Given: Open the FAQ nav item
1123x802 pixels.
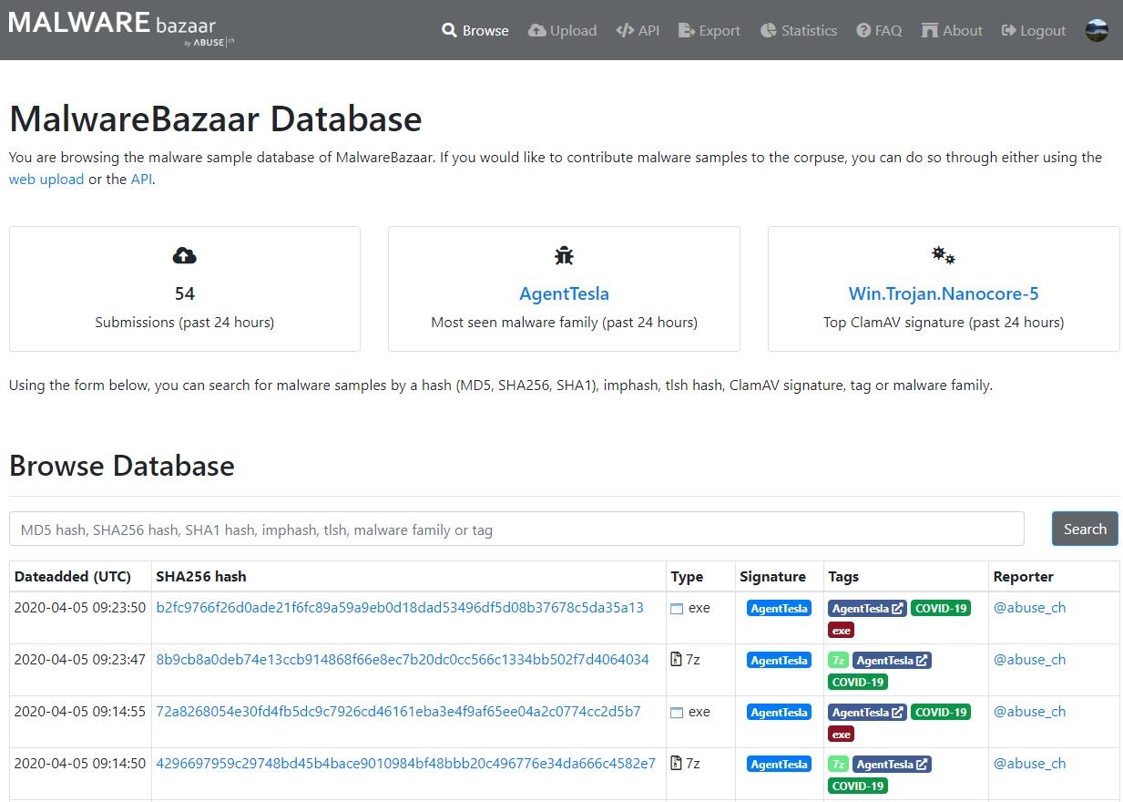Looking at the screenshot, I should 879,30.
